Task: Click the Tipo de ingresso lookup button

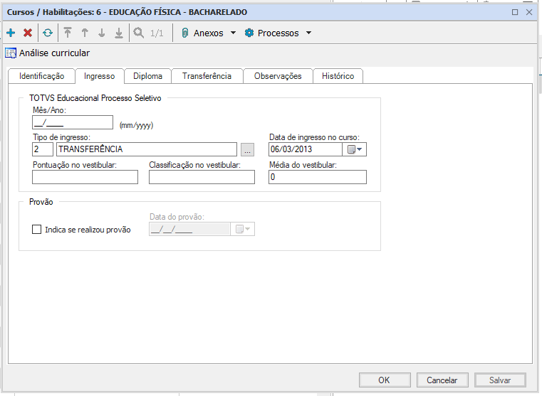Action: pyautogui.click(x=247, y=149)
